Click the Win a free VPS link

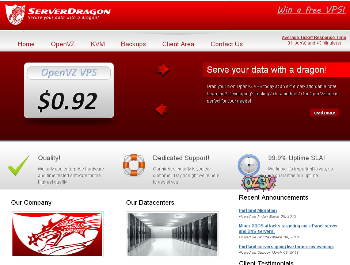coord(311,10)
